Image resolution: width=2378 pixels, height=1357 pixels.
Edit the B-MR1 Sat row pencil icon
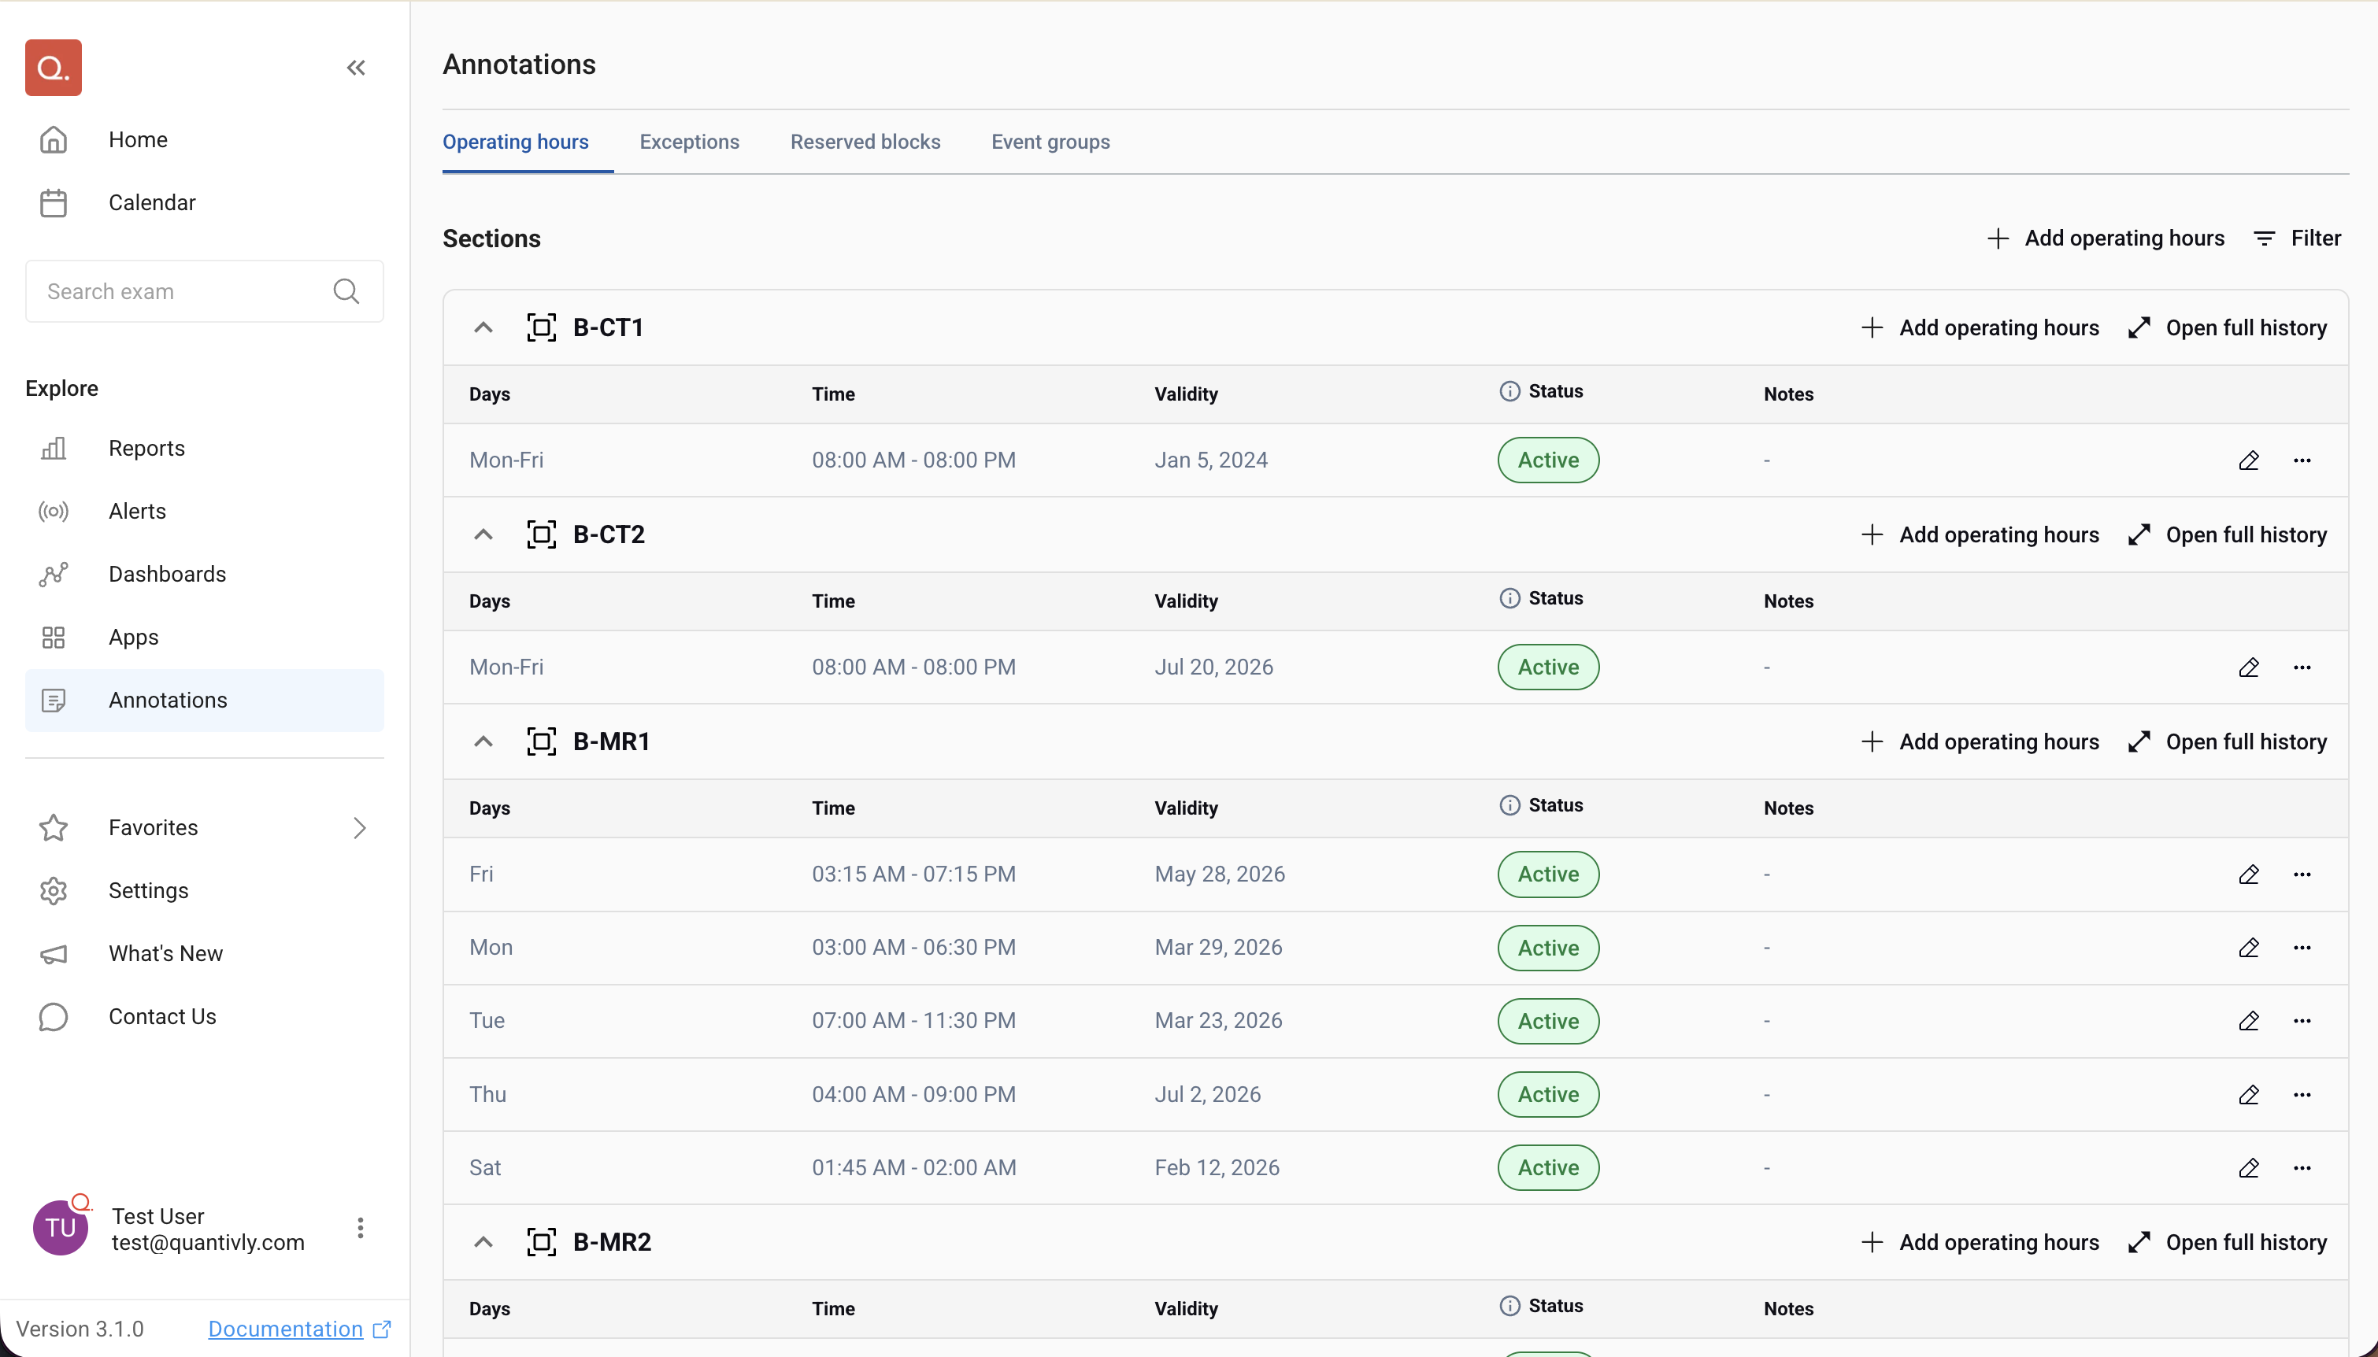(2248, 1168)
